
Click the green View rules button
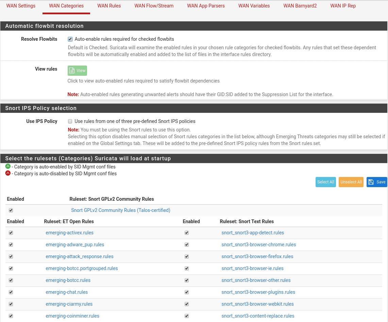[77, 70]
